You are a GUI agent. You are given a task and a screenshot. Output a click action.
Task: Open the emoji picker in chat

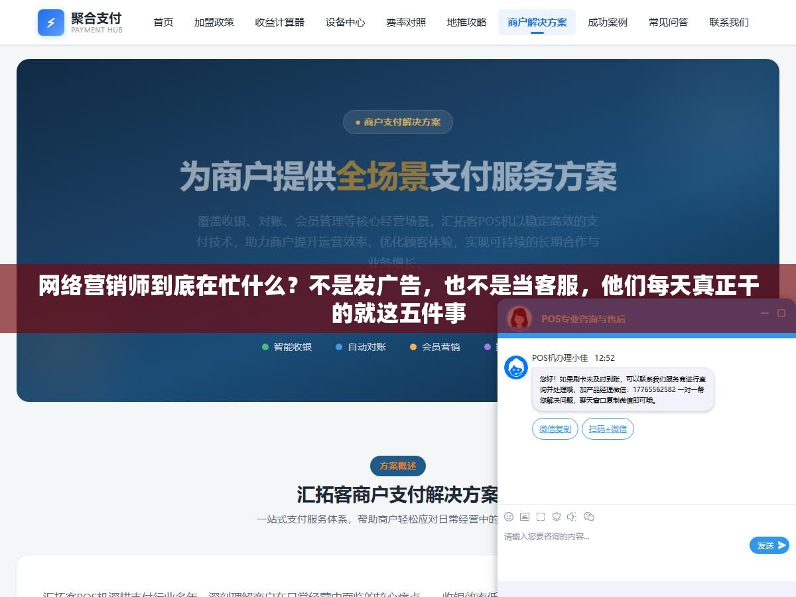[509, 517]
